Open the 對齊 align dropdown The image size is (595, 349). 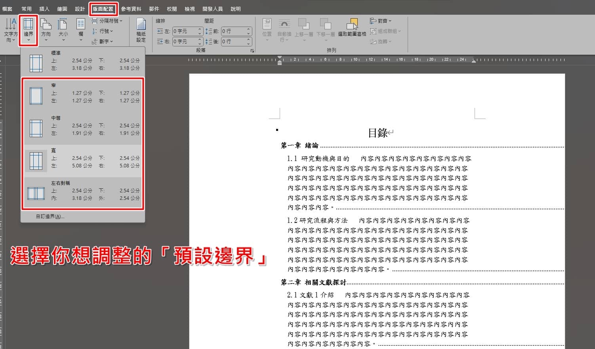coord(381,21)
